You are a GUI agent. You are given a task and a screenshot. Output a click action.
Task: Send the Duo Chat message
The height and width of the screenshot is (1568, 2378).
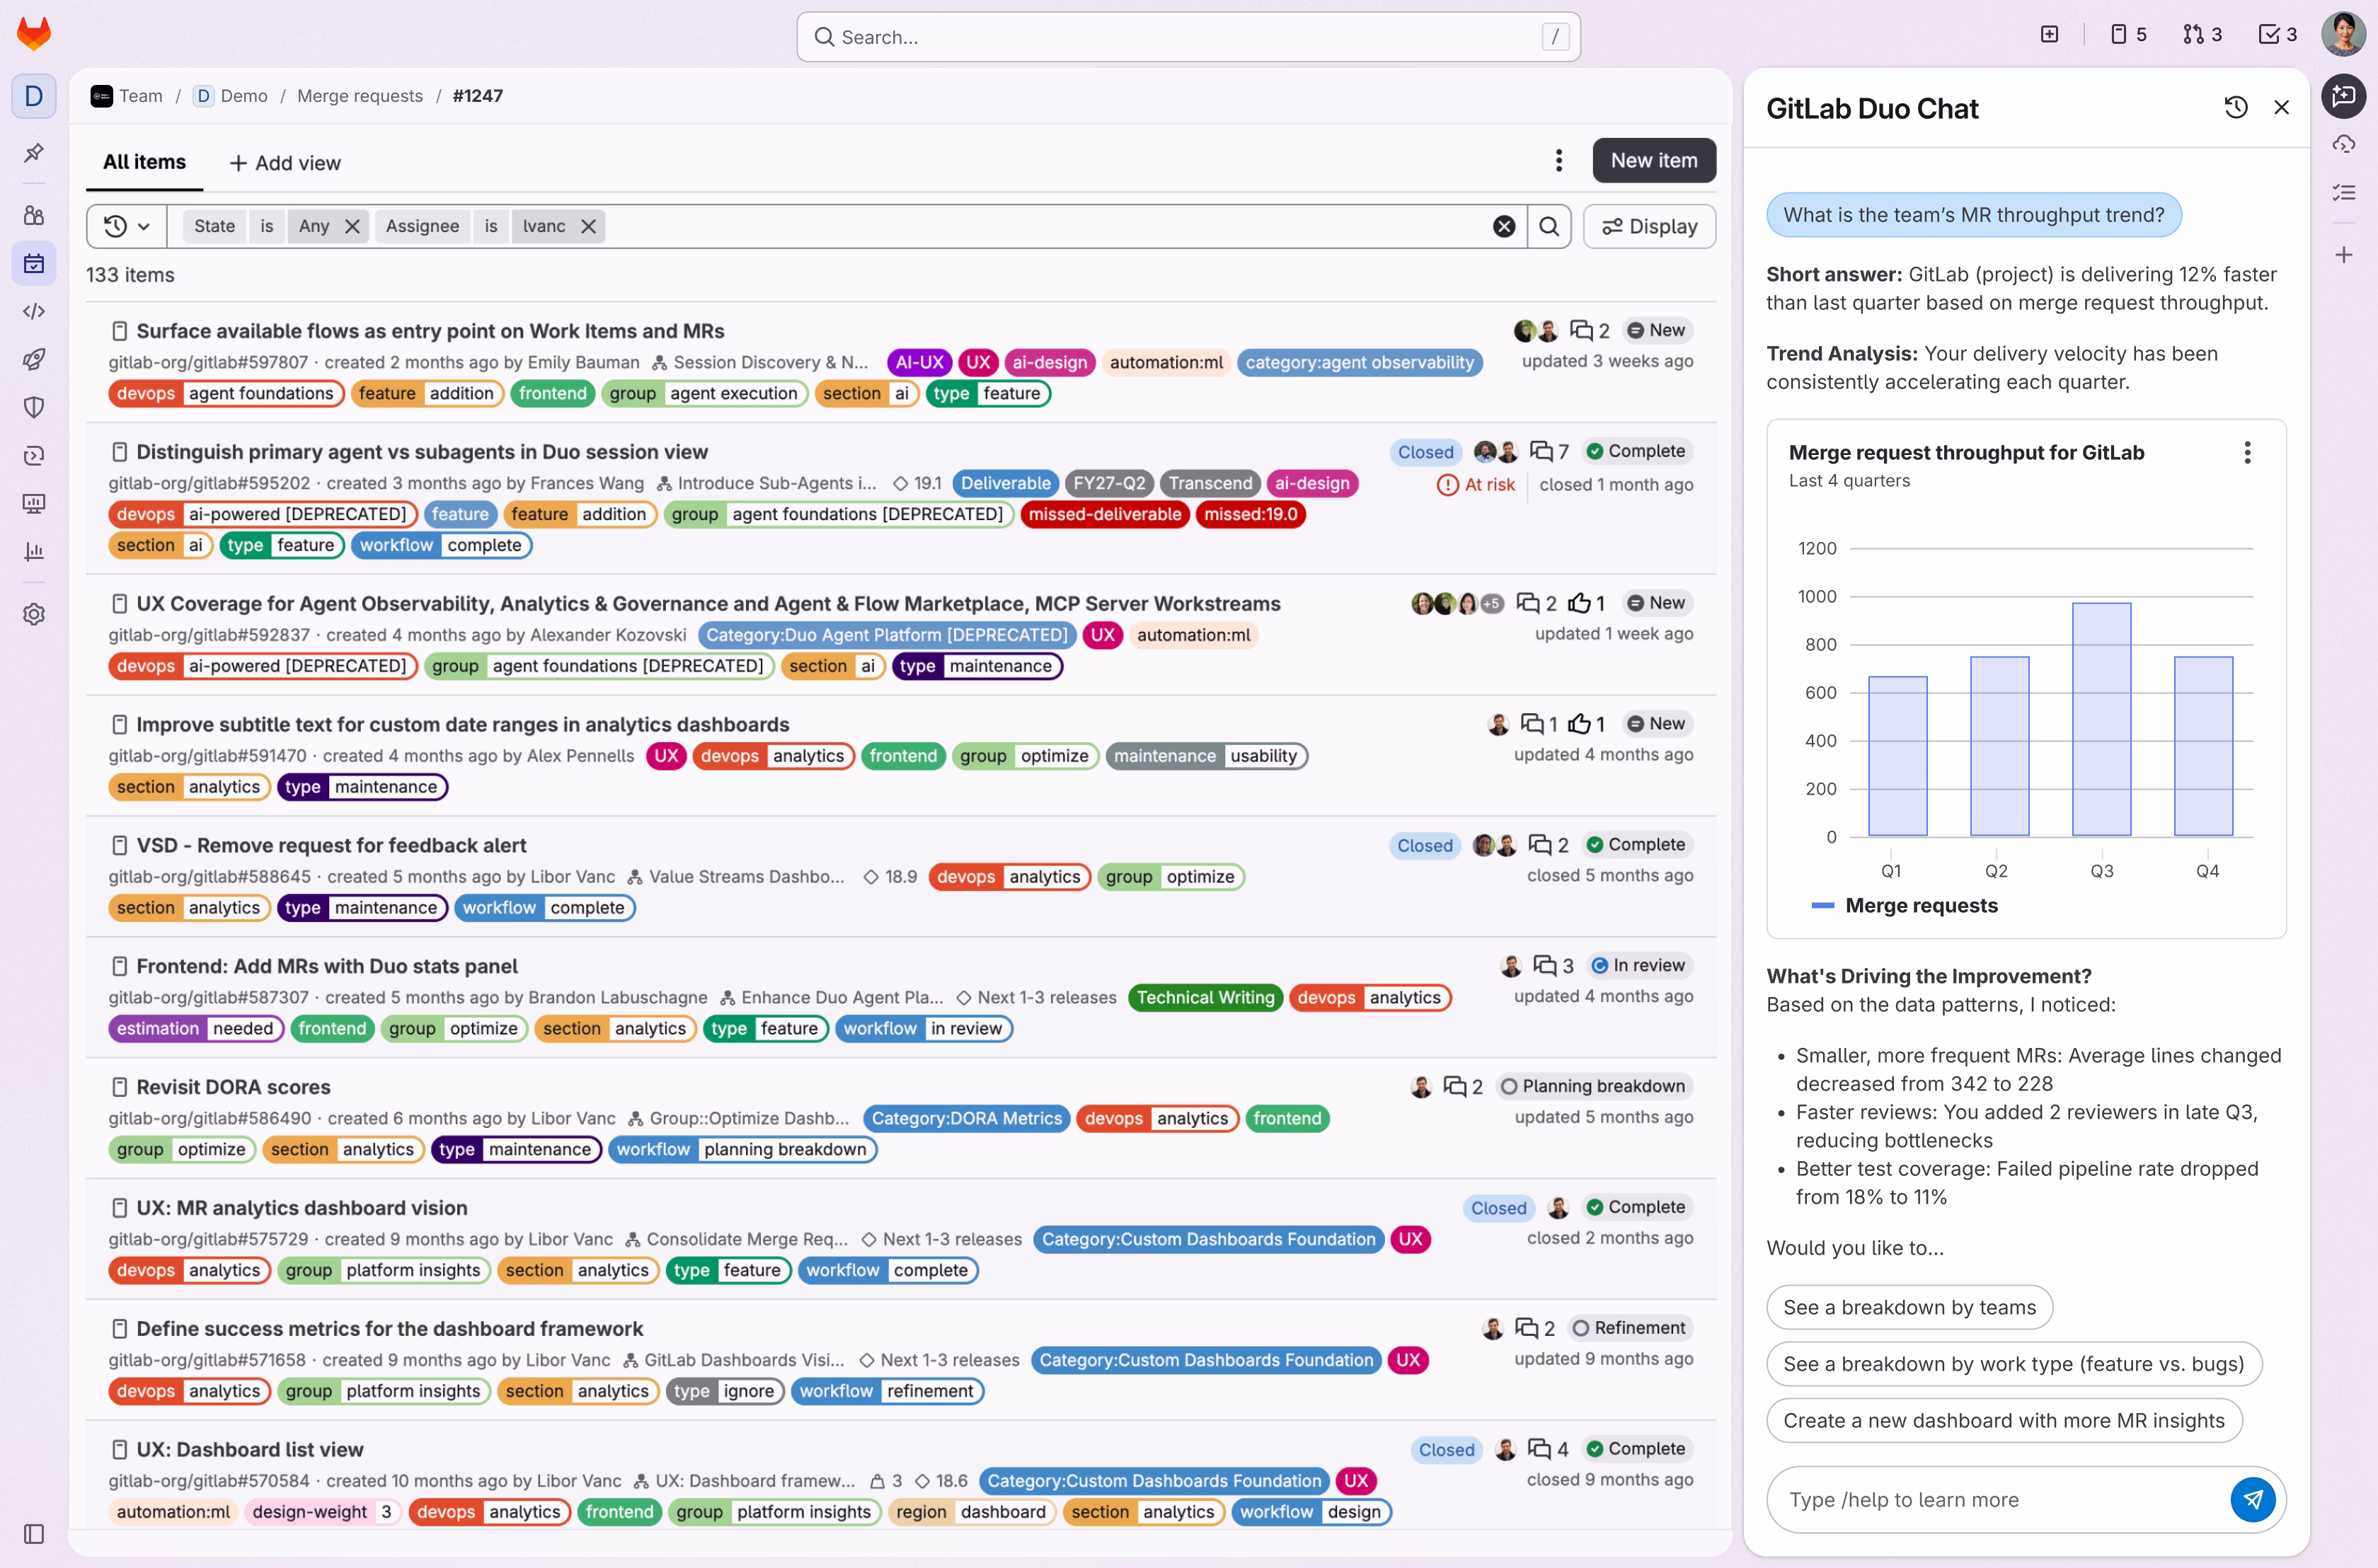pos(2253,1499)
